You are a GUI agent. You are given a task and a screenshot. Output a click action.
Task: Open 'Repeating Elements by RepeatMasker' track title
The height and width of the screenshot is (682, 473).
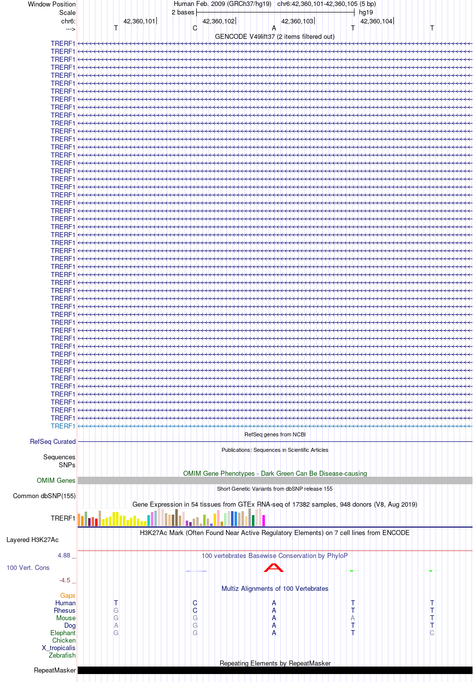pos(275,663)
